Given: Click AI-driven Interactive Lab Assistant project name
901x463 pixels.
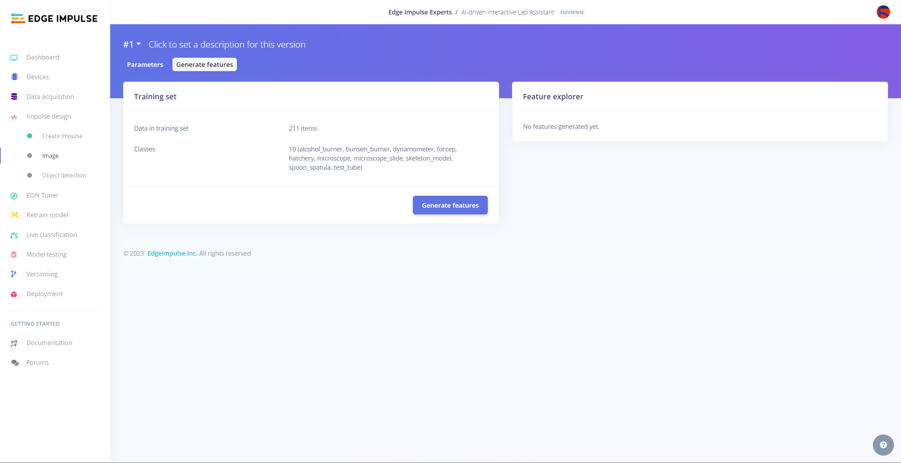Looking at the screenshot, I should [x=508, y=12].
